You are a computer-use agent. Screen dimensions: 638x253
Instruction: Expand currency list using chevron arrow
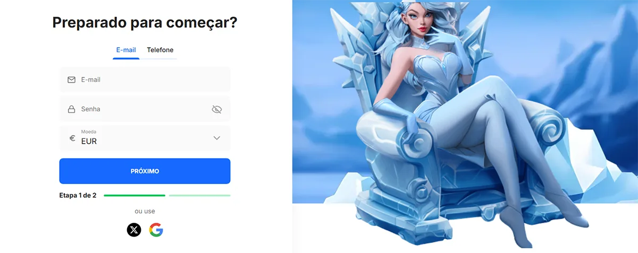coord(216,138)
